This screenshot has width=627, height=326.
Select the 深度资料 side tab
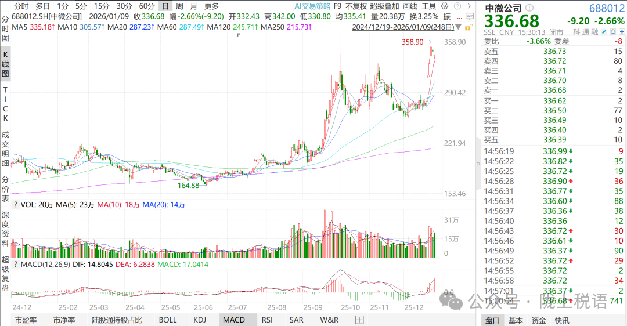point(5,229)
